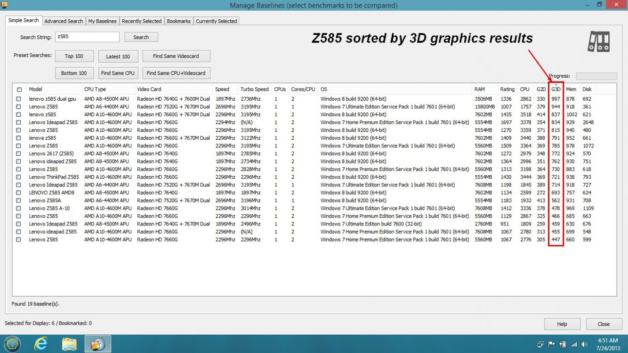Click the app icon in title bar
Screen dimensions: 628x353
4,5
